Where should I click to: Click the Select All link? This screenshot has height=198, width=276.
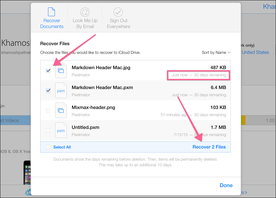point(62,147)
